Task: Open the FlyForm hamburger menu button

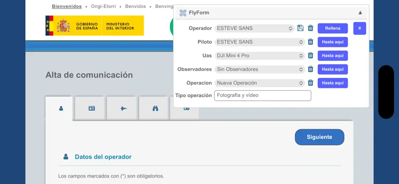Action: point(360,28)
